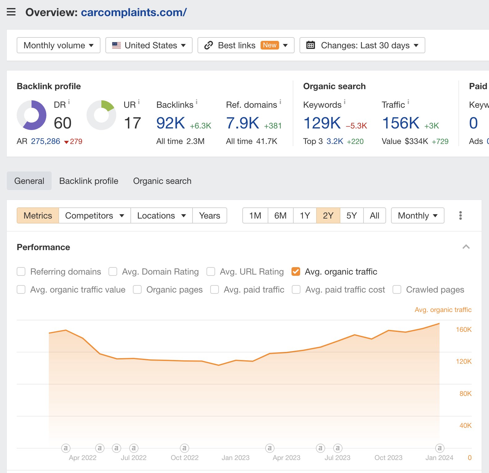
Task: Click the info icon beside Traffic
Action: tap(408, 102)
